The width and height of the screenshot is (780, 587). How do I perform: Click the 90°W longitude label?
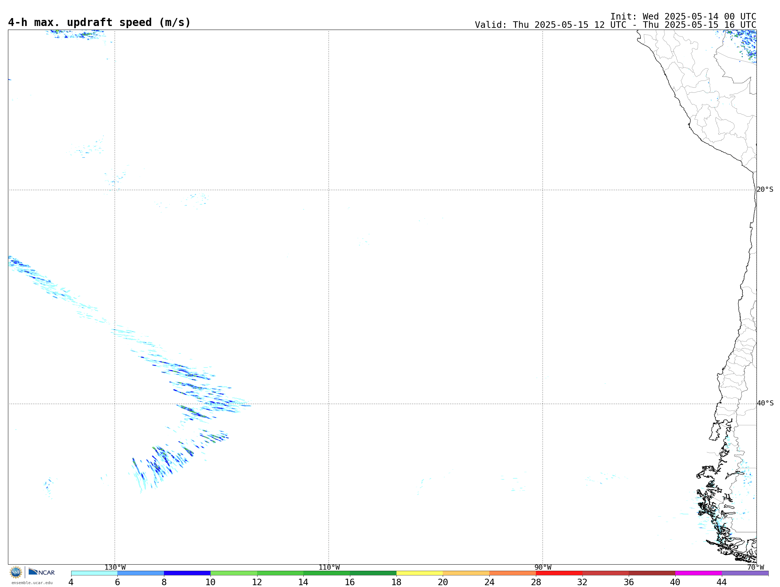[x=543, y=568]
